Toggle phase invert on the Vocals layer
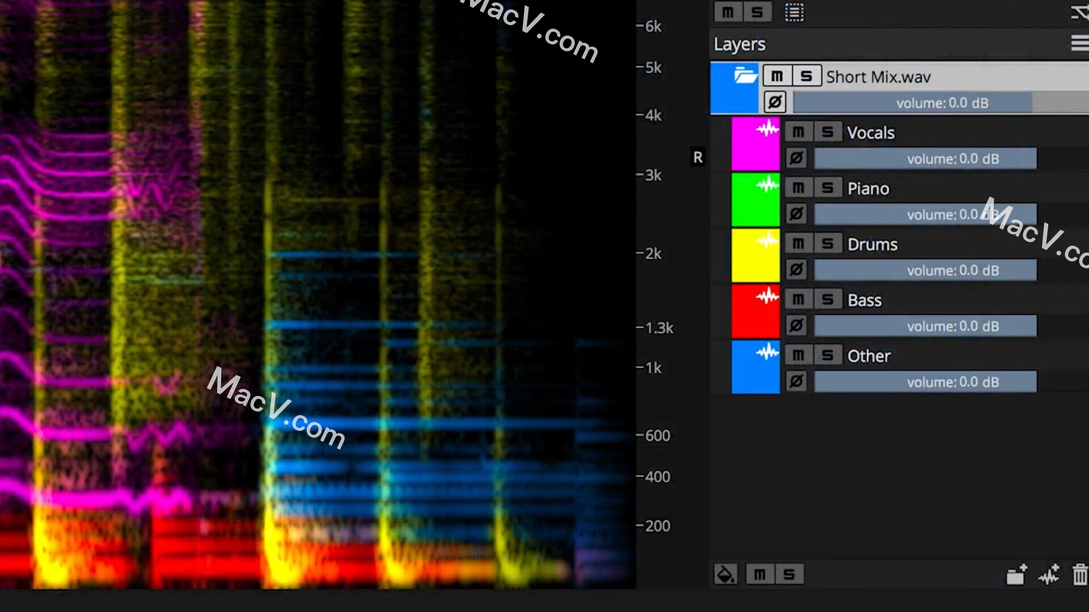1089x612 pixels. (x=796, y=158)
